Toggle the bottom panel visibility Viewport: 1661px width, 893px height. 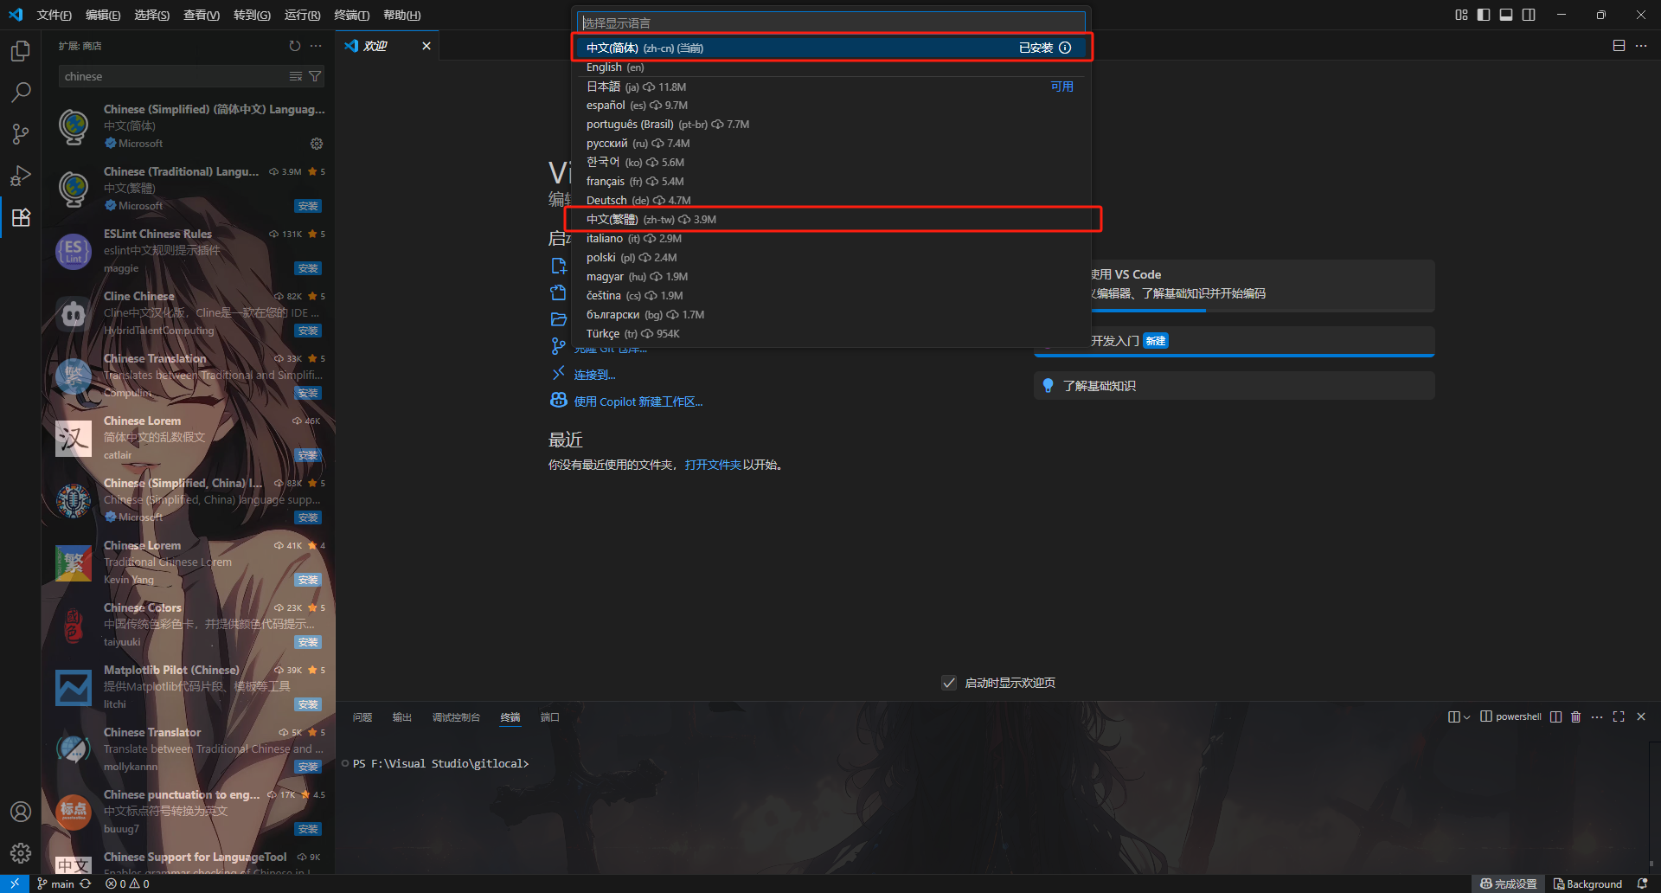[1506, 15]
